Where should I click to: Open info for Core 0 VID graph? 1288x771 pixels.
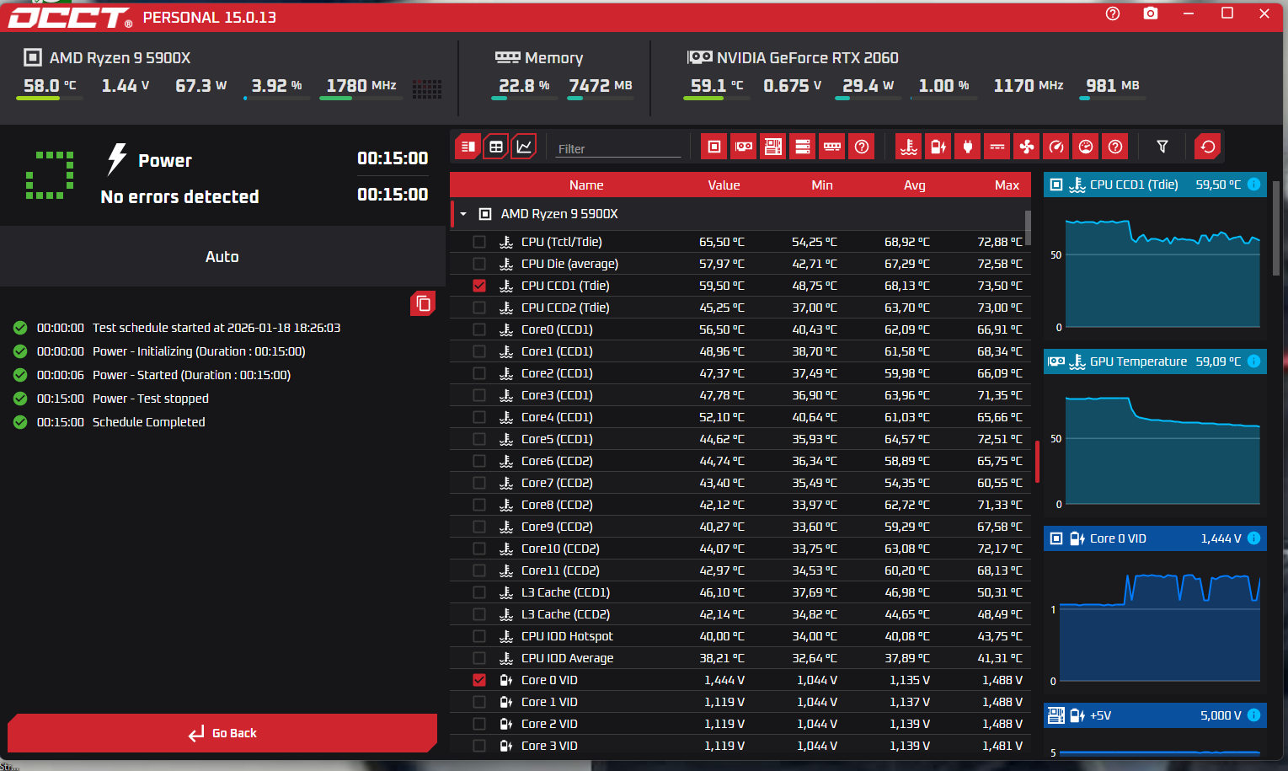pos(1253,538)
